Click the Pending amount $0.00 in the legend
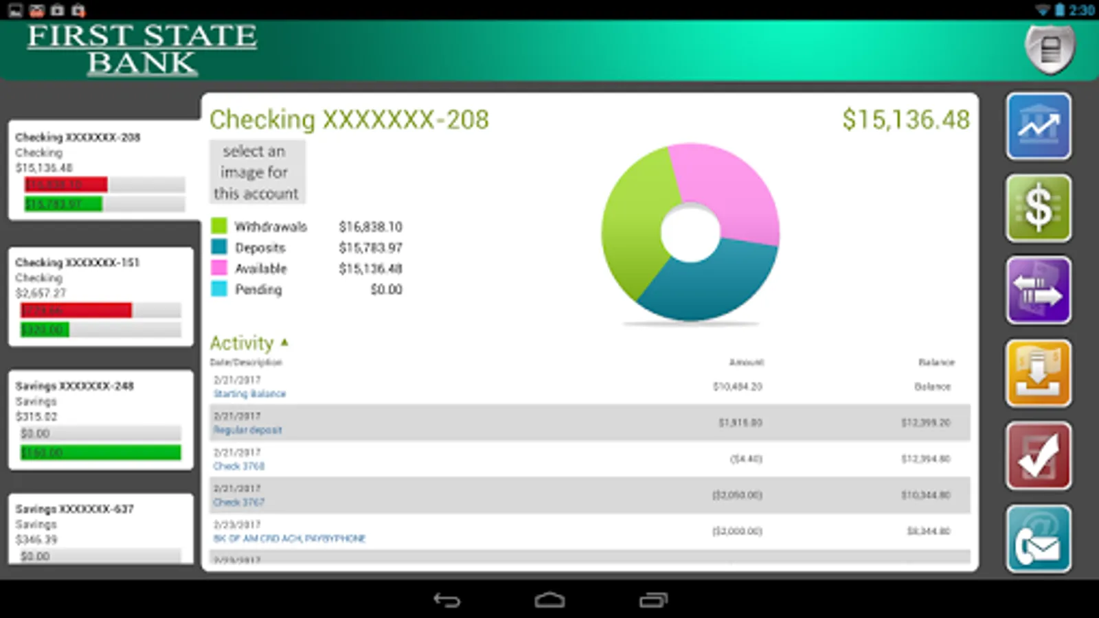This screenshot has height=618, width=1099. [386, 290]
